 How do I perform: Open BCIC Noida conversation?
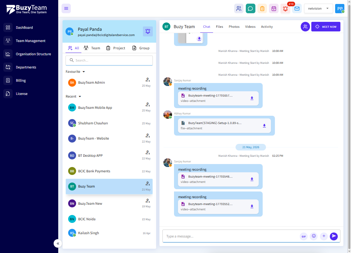109,219
